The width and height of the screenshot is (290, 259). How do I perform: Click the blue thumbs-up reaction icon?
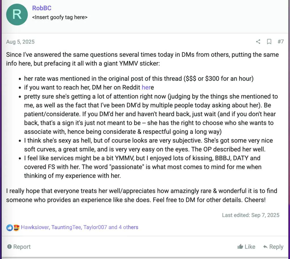pos(10,228)
